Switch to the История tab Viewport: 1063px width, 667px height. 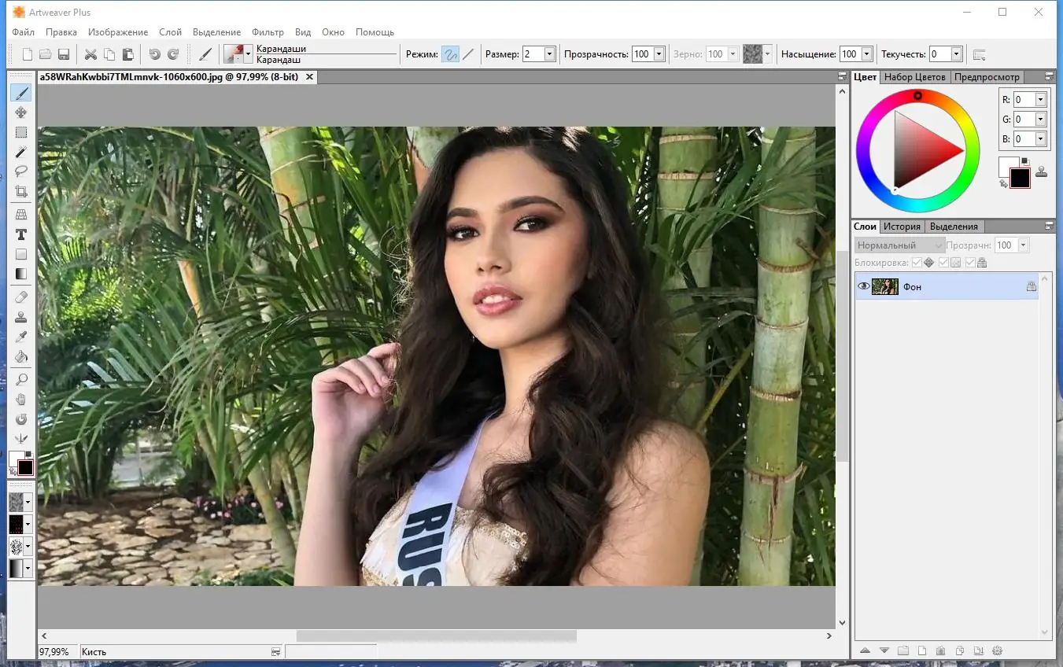pyautogui.click(x=902, y=227)
